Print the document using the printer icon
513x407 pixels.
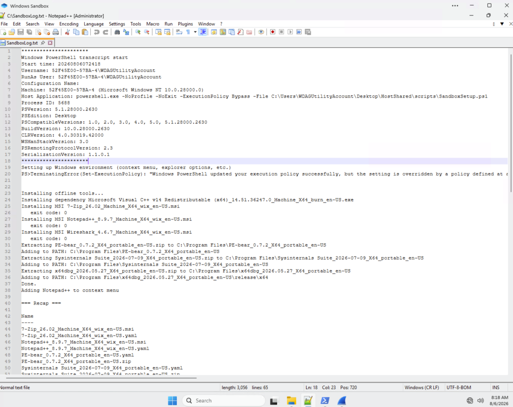pyautogui.click(x=56, y=32)
